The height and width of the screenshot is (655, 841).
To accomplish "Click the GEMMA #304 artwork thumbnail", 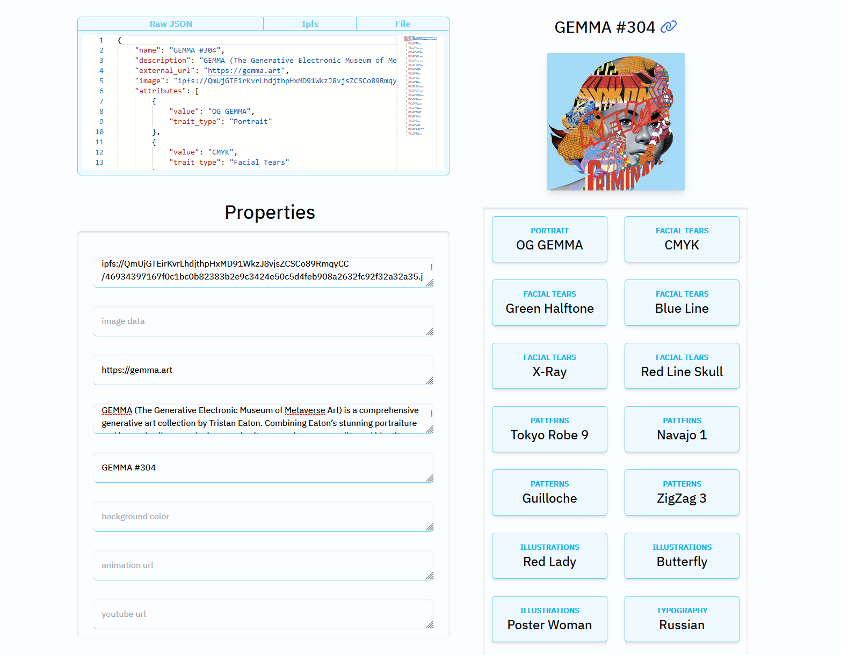I will pyautogui.click(x=615, y=121).
